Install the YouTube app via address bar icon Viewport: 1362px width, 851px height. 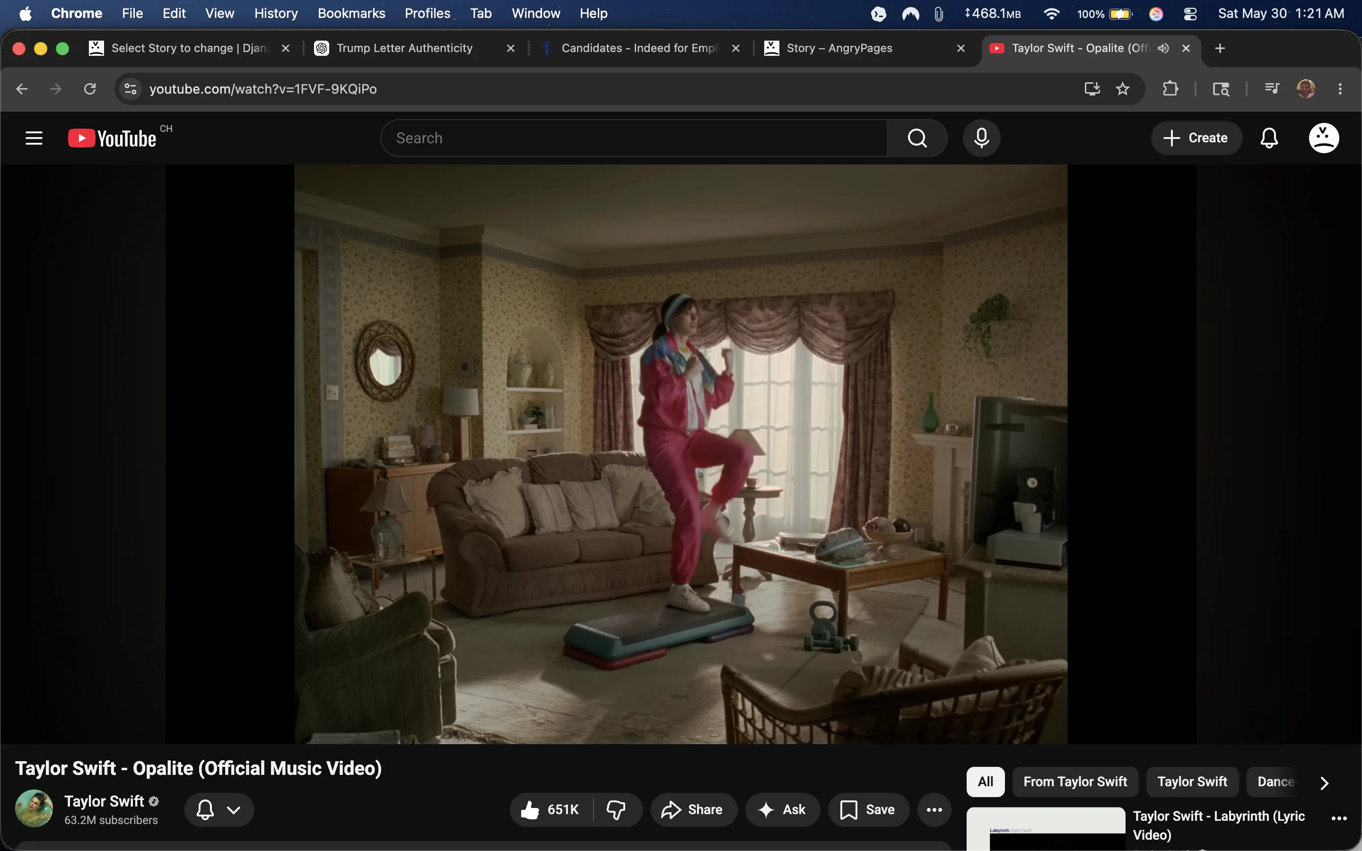pos(1092,89)
